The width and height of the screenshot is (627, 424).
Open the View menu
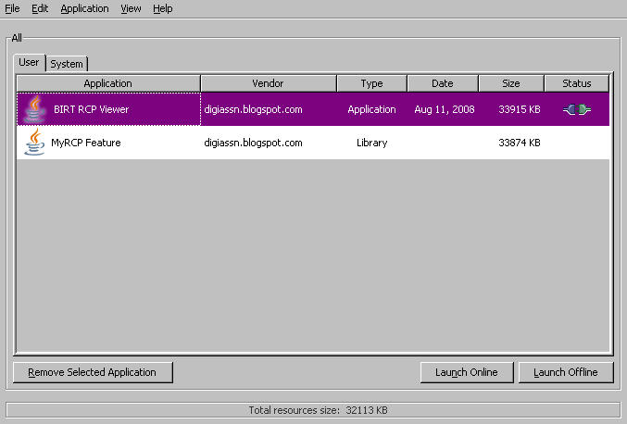coord(131,8)
